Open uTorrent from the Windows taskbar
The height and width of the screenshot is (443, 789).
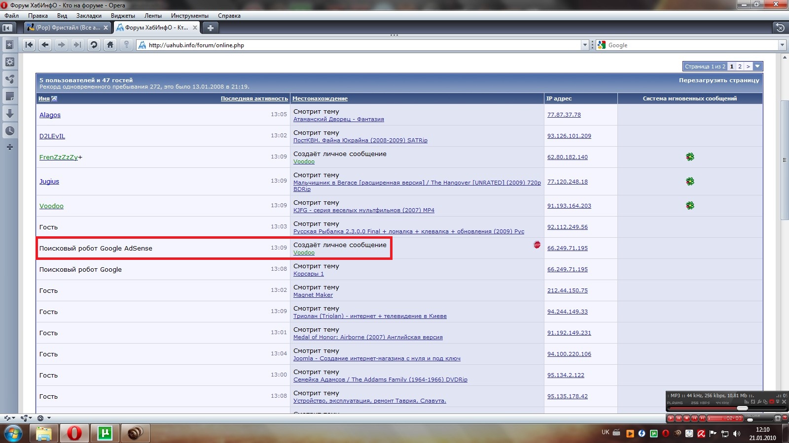[x=105, y=433]
